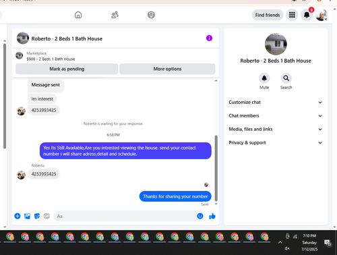Viewport: 337px width, 255px height.
Task: Click the first Chrome icon in taskbar
Action: point(10,237)
